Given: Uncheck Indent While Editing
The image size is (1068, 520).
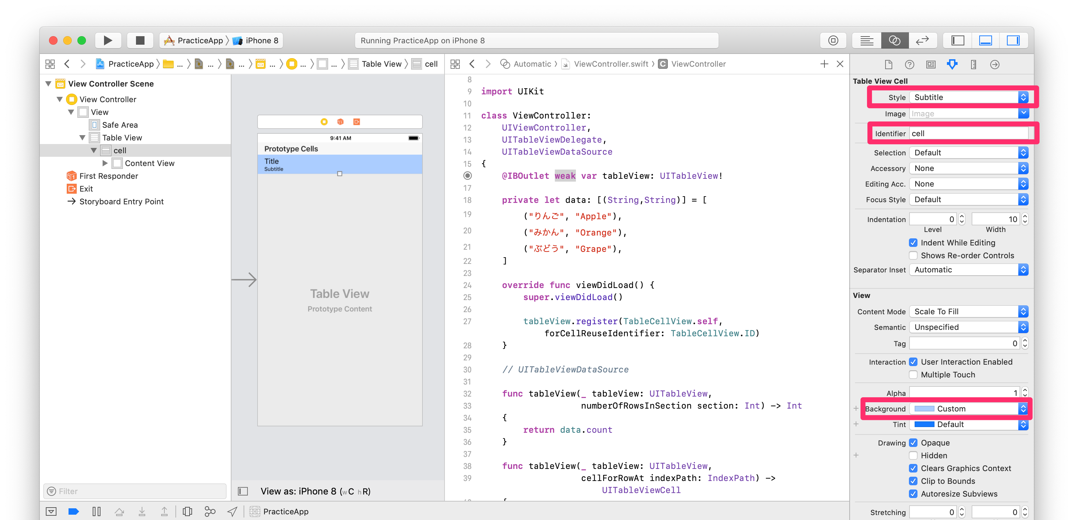Looking at the screenshot, I should point(913,243).
